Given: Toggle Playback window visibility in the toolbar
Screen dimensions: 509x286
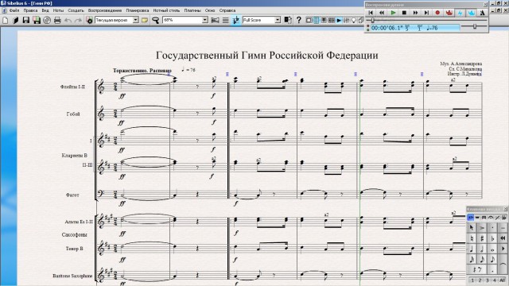Looking at the screenshot, I should (x=339, y=20).
